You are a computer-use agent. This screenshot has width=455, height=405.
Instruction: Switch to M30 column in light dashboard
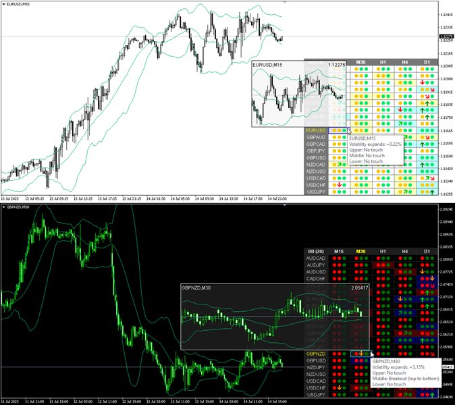(360, 62)
